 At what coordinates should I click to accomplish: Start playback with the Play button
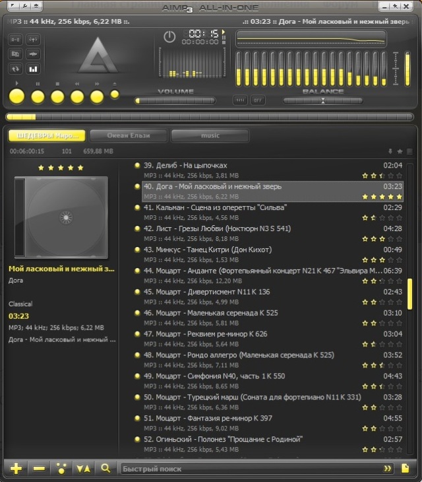16,96
